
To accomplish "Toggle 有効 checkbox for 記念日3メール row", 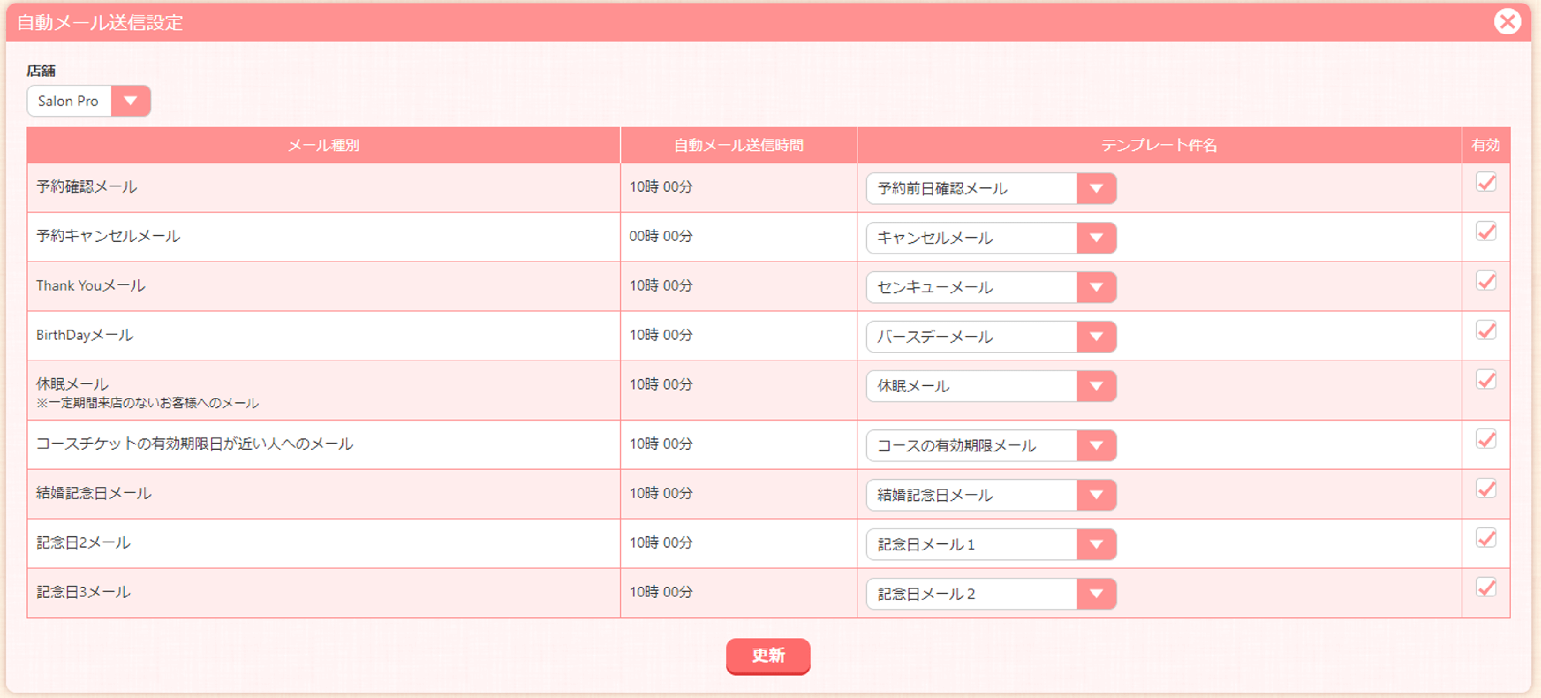I will pyautogui.click(x=1486, y=588).
